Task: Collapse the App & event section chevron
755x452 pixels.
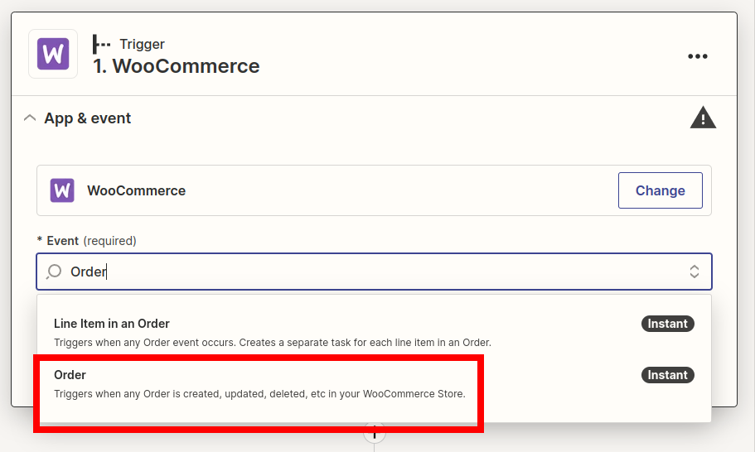Action: [x=30, y=118]
